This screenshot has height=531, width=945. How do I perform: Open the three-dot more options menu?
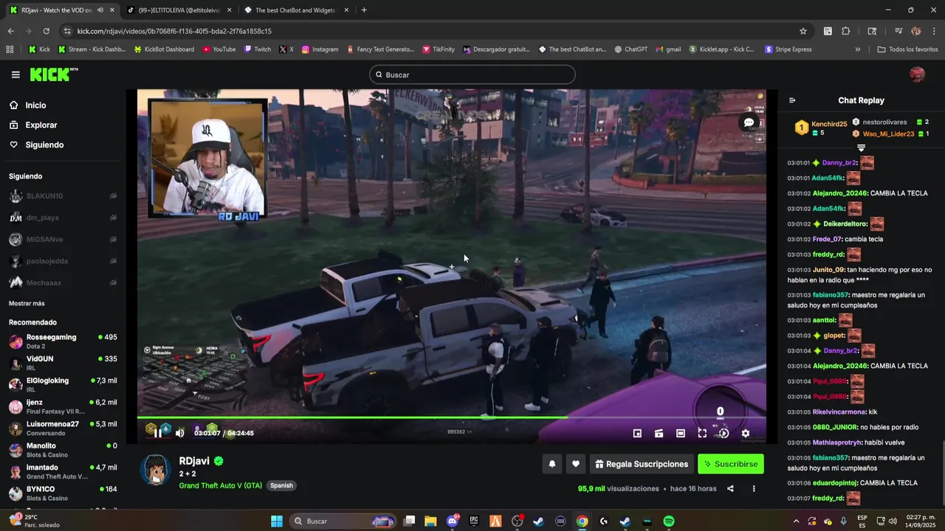pos(754,488)
